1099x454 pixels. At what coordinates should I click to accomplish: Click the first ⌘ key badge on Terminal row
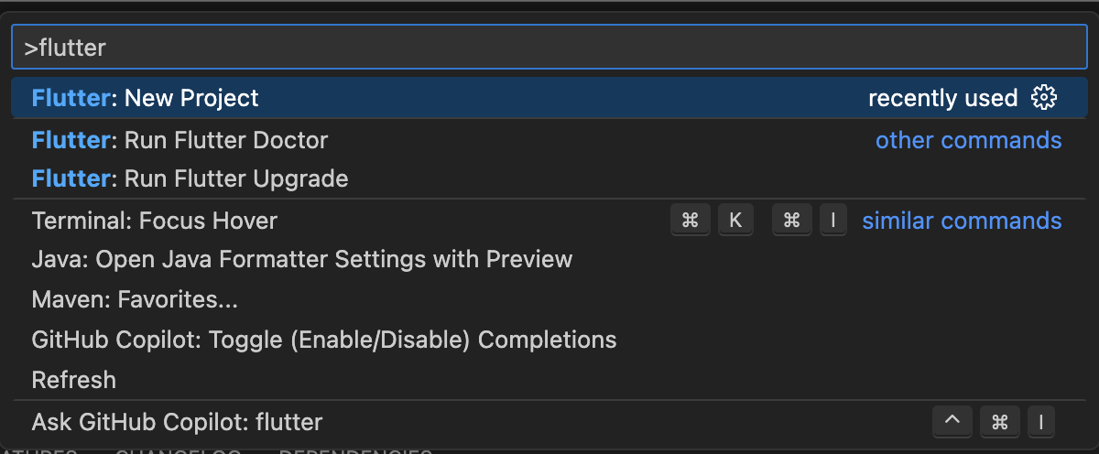click(x=691, y=221)
